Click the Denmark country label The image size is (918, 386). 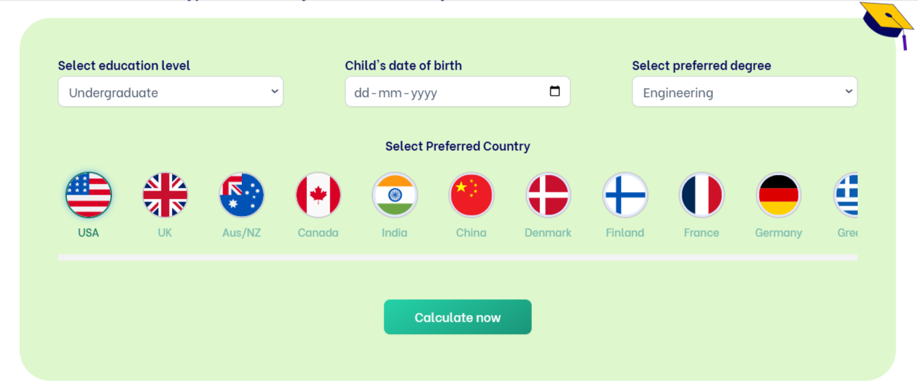point(548,233)
